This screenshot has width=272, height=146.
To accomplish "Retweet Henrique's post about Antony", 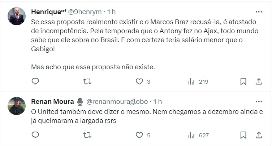I will [x=87, y=81].
